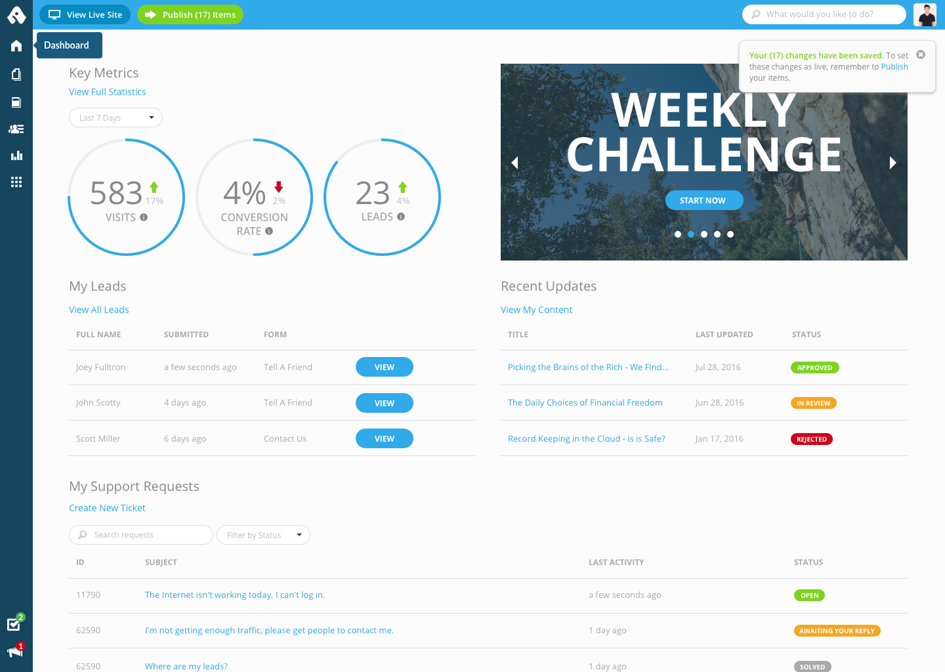Open View All Leads link
Screen dimensions: 945x672
[99, 310]
